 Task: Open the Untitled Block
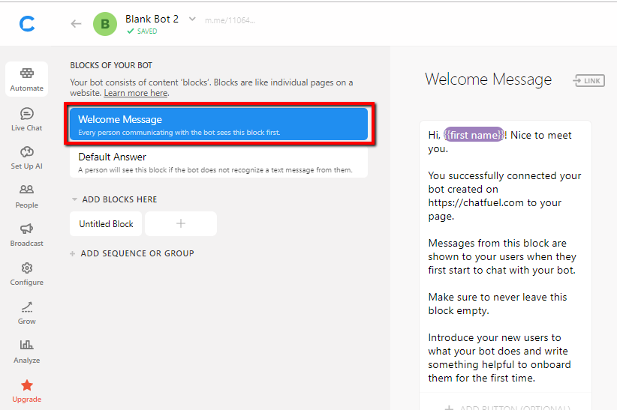tap(106, 224)
